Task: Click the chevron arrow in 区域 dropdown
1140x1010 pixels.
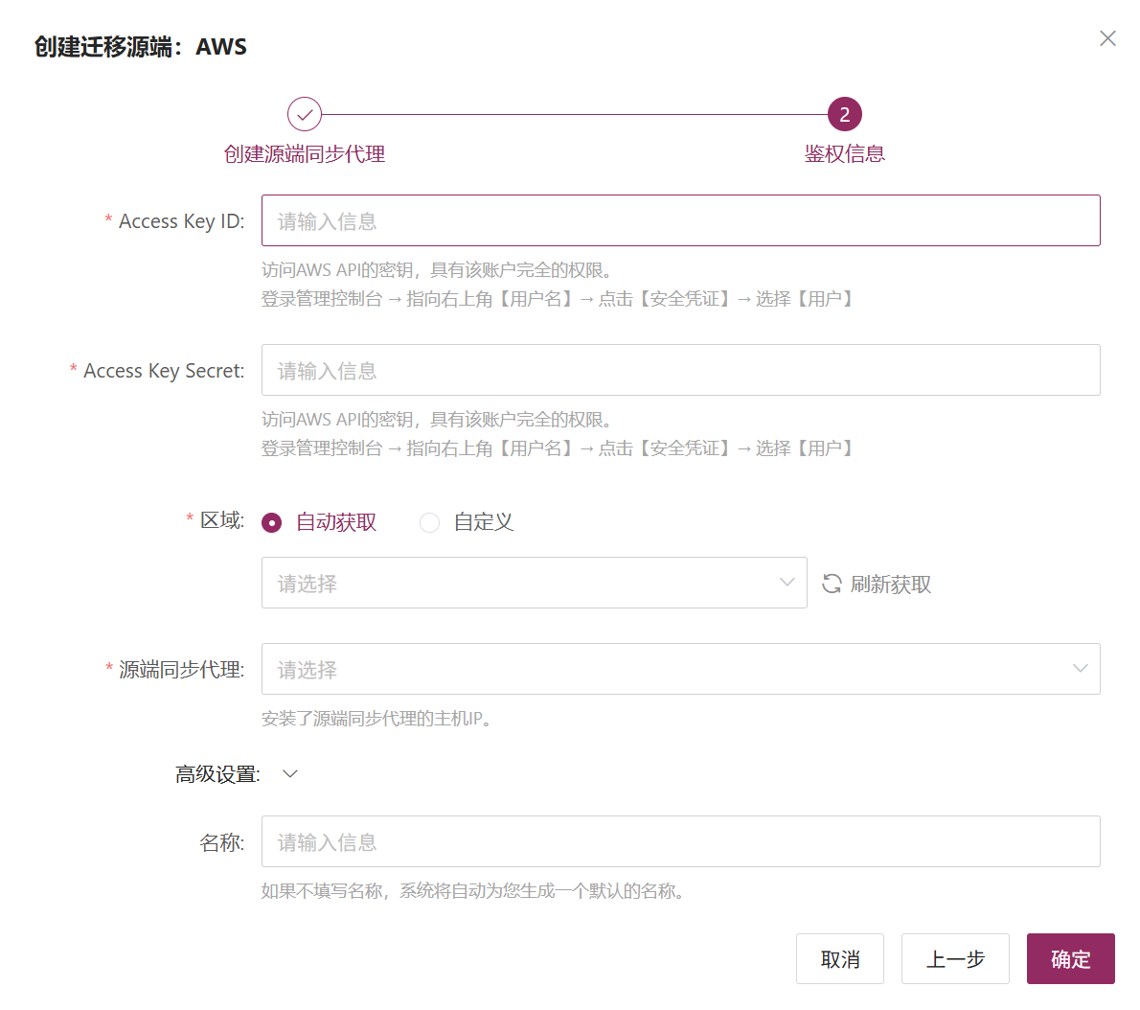Action: [787, 583]
